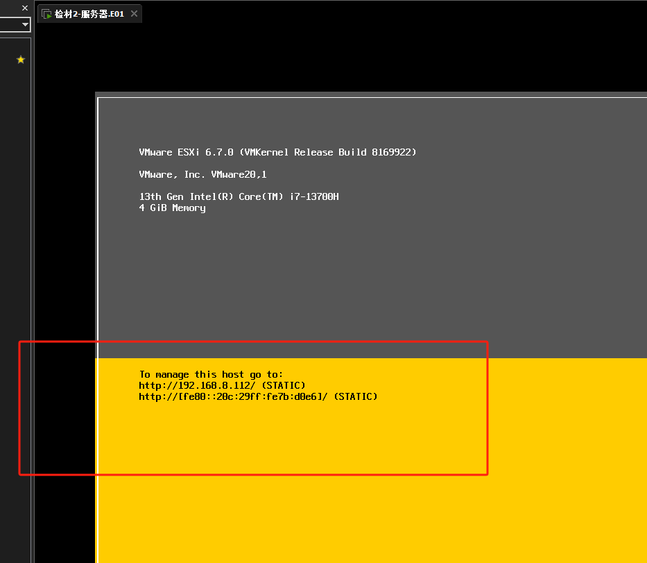Click the IPv6 fe80 management address
The image size is (647, 563).
(234, 396)
